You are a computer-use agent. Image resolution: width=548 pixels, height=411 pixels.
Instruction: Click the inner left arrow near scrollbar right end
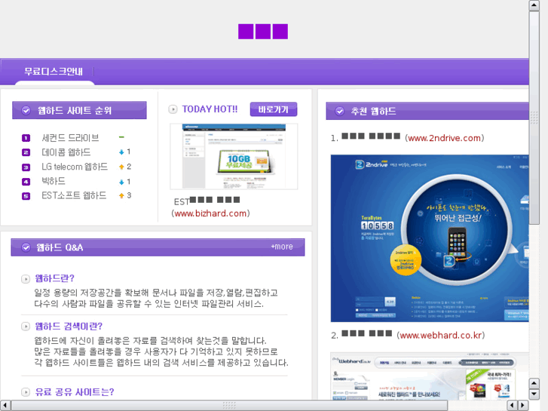click(x=512, y=406)
